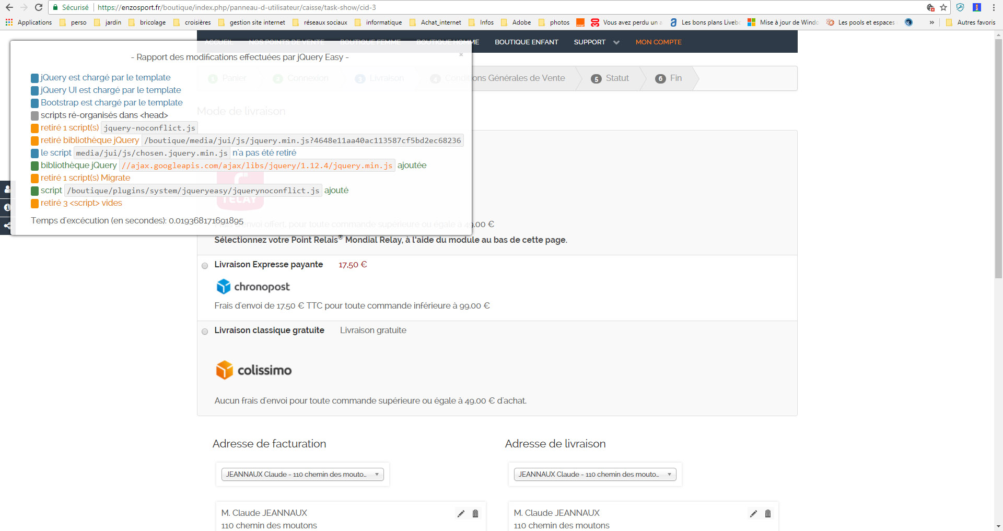Delete the billing address with the trash icon

click(475, 514)
